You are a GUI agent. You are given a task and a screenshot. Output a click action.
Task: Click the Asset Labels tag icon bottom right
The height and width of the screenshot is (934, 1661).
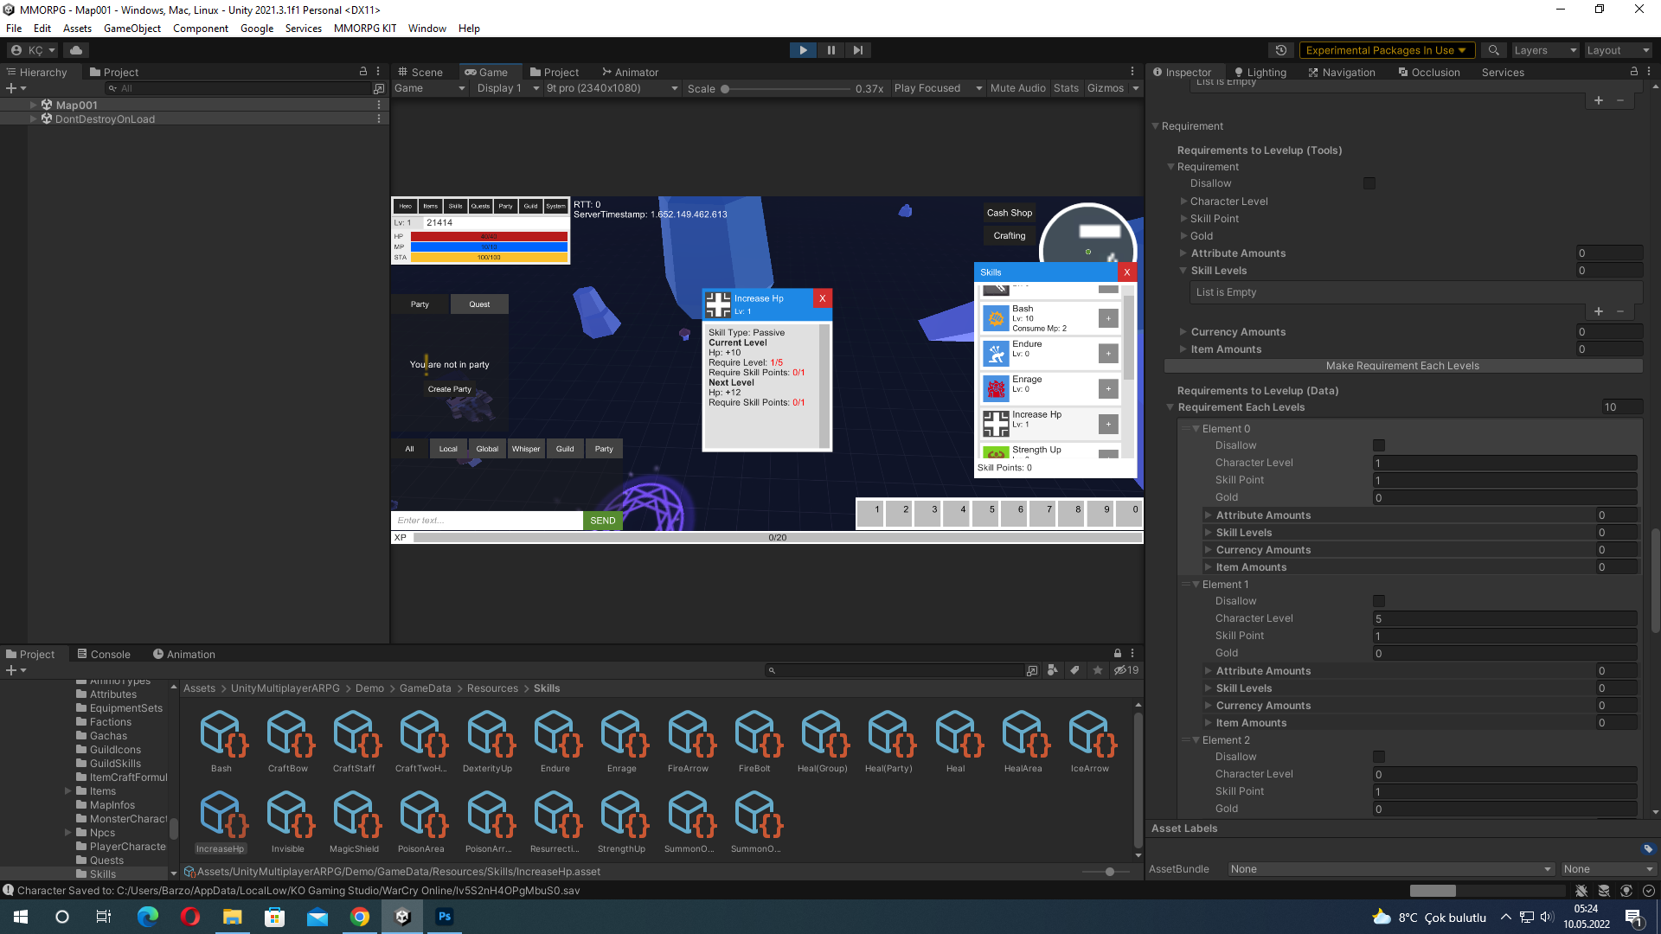click(1647, 849)
